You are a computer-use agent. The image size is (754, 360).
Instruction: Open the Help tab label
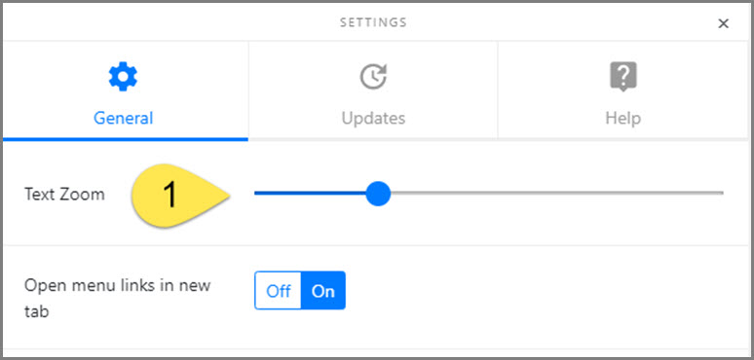pyautogui.click(x=623, y=118)
